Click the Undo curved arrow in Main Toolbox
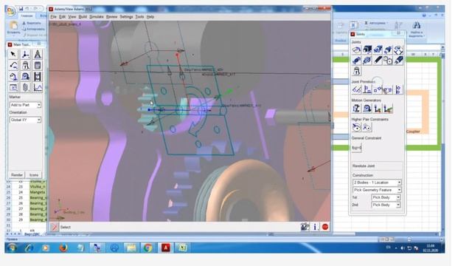The image size is (472, 266). click(13, 66)
